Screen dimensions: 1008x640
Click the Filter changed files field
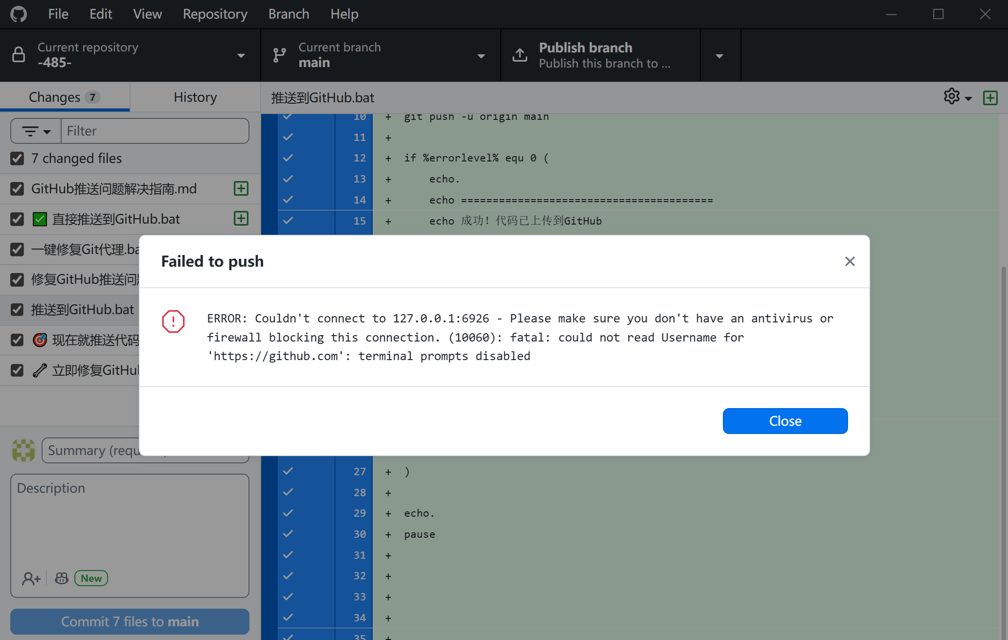(155, 131)
